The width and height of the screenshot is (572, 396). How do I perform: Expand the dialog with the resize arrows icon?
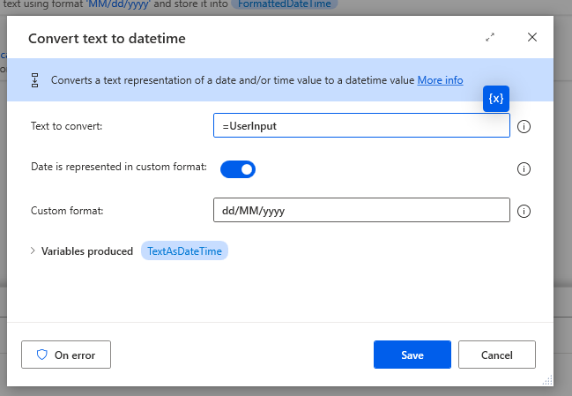coord(490,37)
